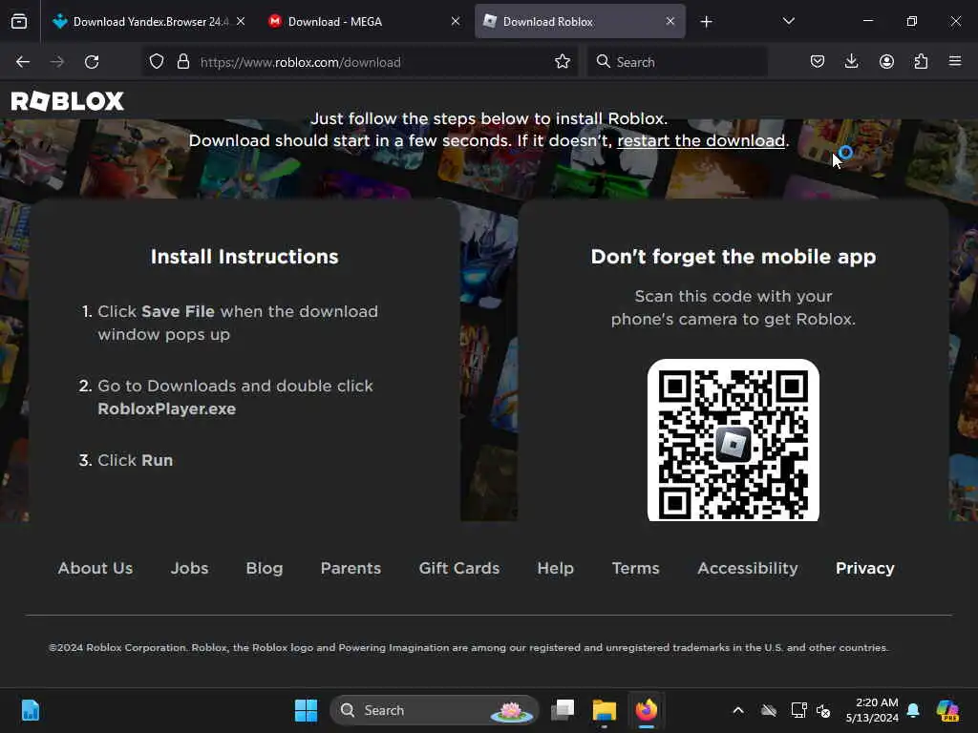Go back to the previous page

[23, 62]
